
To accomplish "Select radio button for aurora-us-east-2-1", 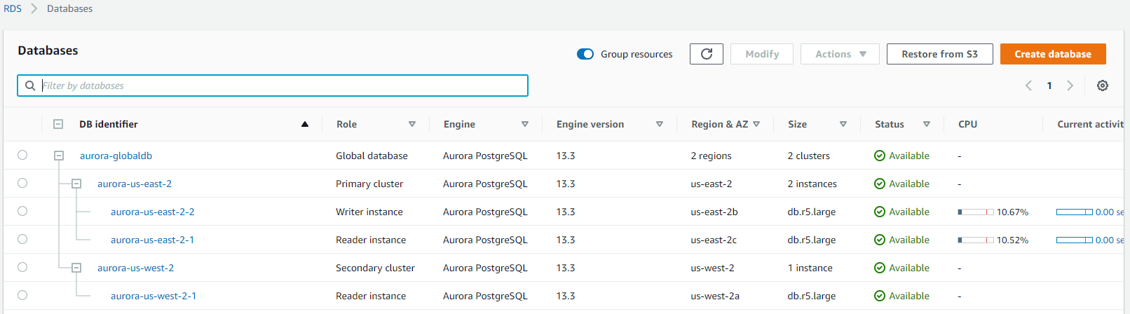I will 22,239.
